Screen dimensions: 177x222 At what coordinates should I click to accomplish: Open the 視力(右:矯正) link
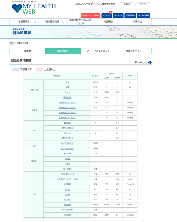pos(67,128)
